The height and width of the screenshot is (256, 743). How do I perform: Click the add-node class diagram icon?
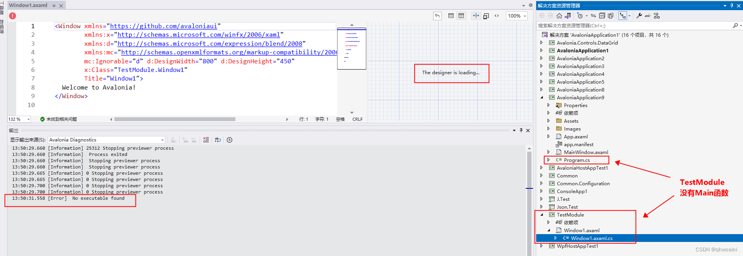coord(657,16)
